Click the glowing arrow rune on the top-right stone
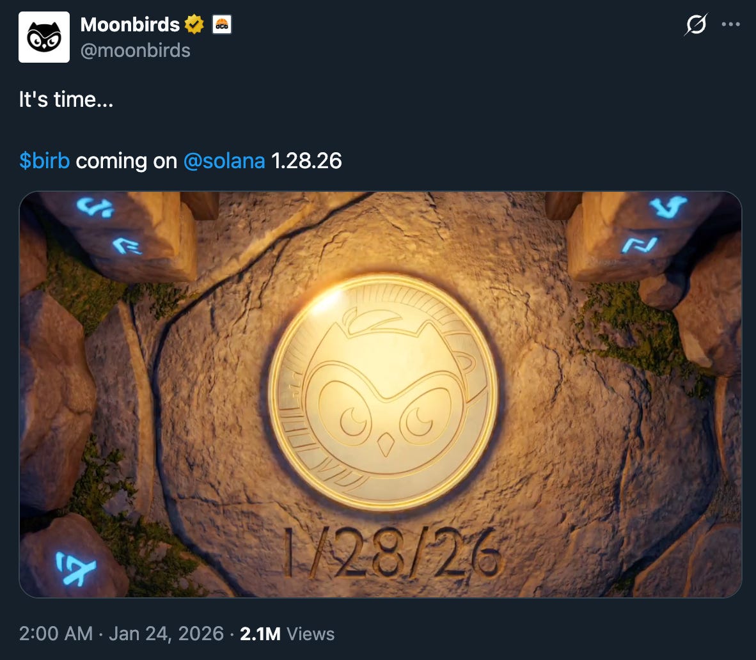The image size is (756, 660). click(x=668, y=206)
